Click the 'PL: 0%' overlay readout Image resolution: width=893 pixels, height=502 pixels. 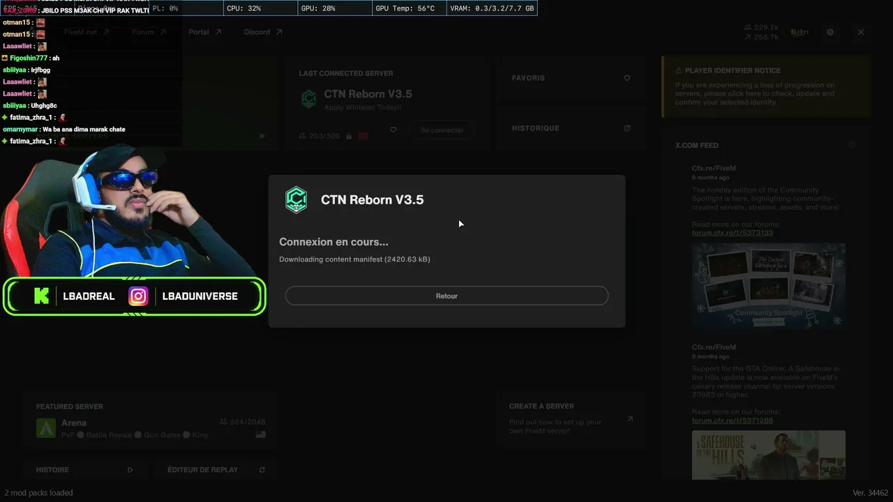point(165,8)
